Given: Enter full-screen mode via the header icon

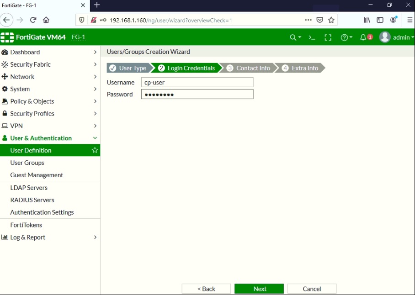Looking at the screenshot, I should [328, 37].
